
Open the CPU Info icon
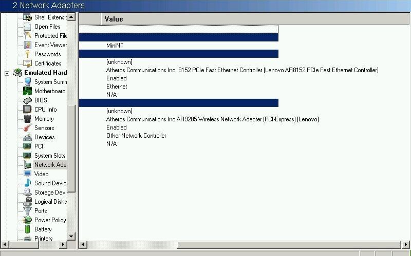pyautogui.click(x=27, y=110)
